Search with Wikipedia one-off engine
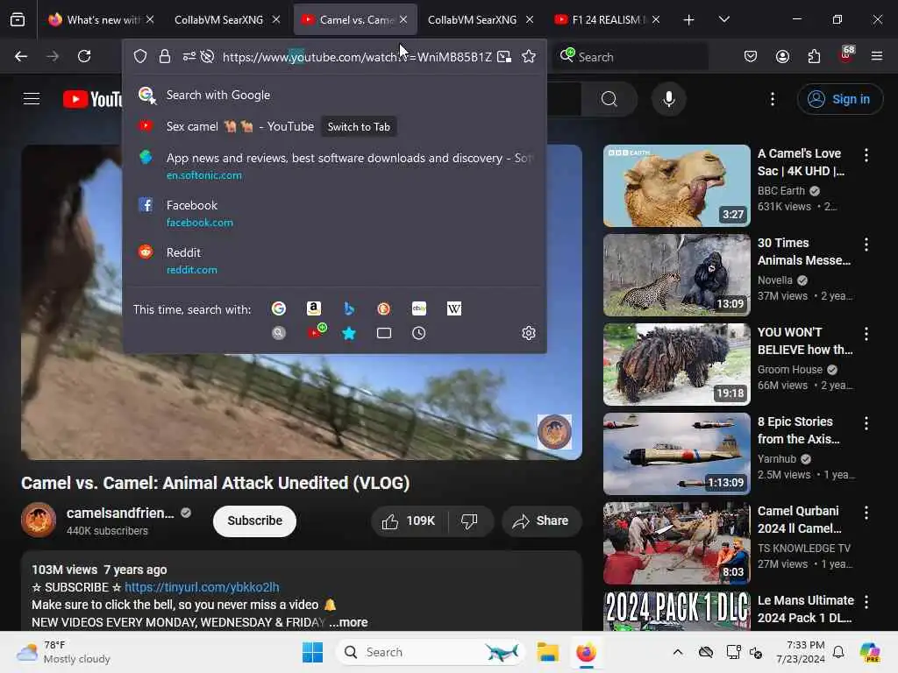Screen dimensions: 898x673 453,309
